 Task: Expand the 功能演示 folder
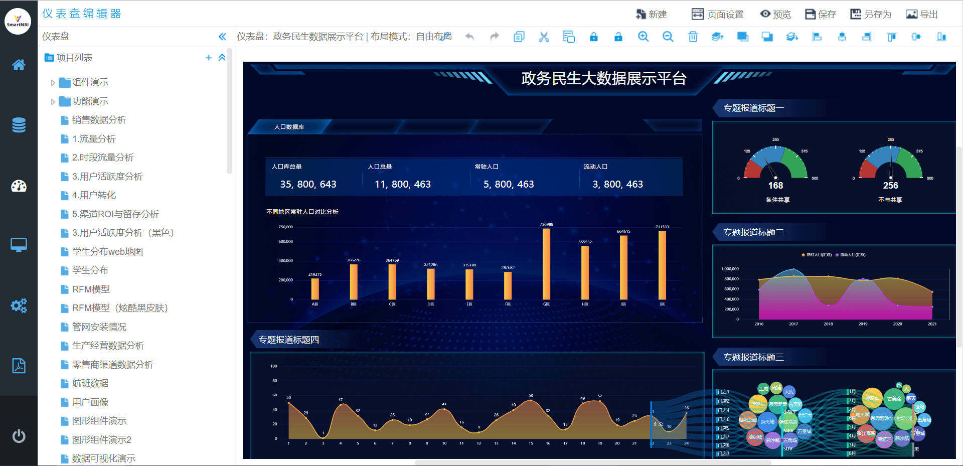[x=53, y=102]
